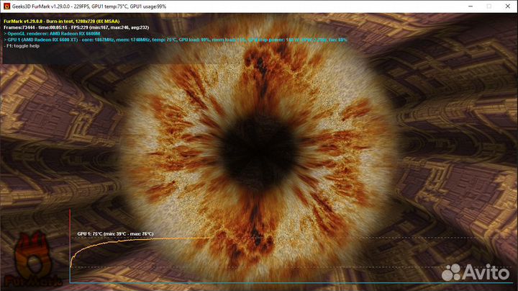Viewport: 518px width, 291px height.
Task: Click the Avito bubbles watermark icon
Action: click(x=451, y=272)
